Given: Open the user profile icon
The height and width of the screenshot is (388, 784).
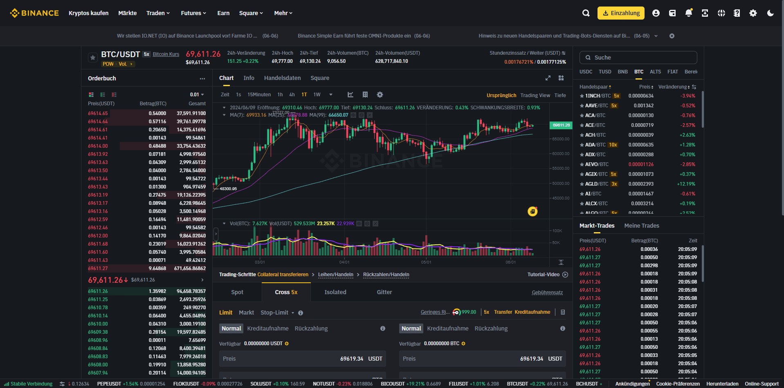Looking at the screenshot, I should click(x=656, y=13).
